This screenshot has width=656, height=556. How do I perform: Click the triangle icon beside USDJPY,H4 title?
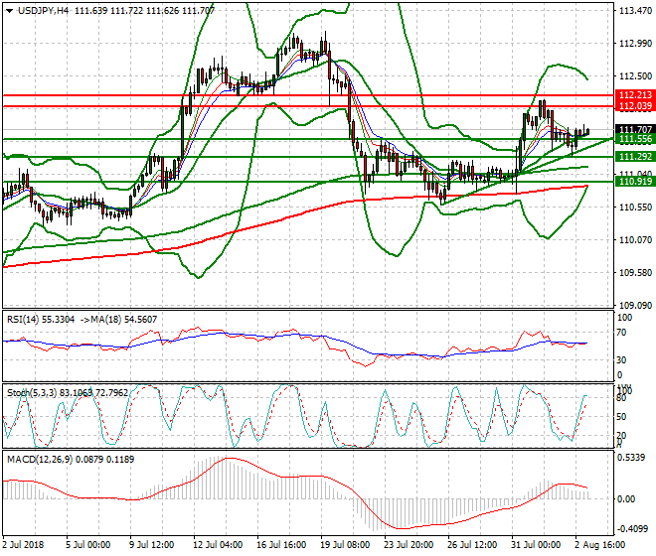(9, 11)
